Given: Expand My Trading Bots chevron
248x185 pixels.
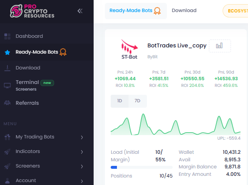Looking at the screenshot, I should [x=82, y=137].
